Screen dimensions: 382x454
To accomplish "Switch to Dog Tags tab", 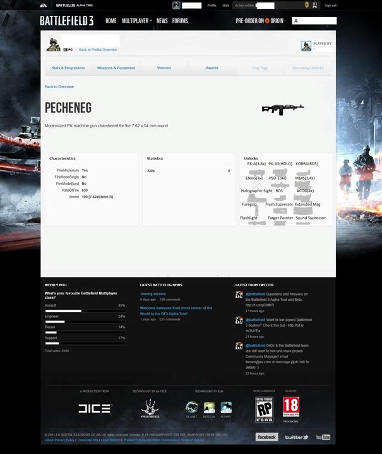I will point(260,67).
